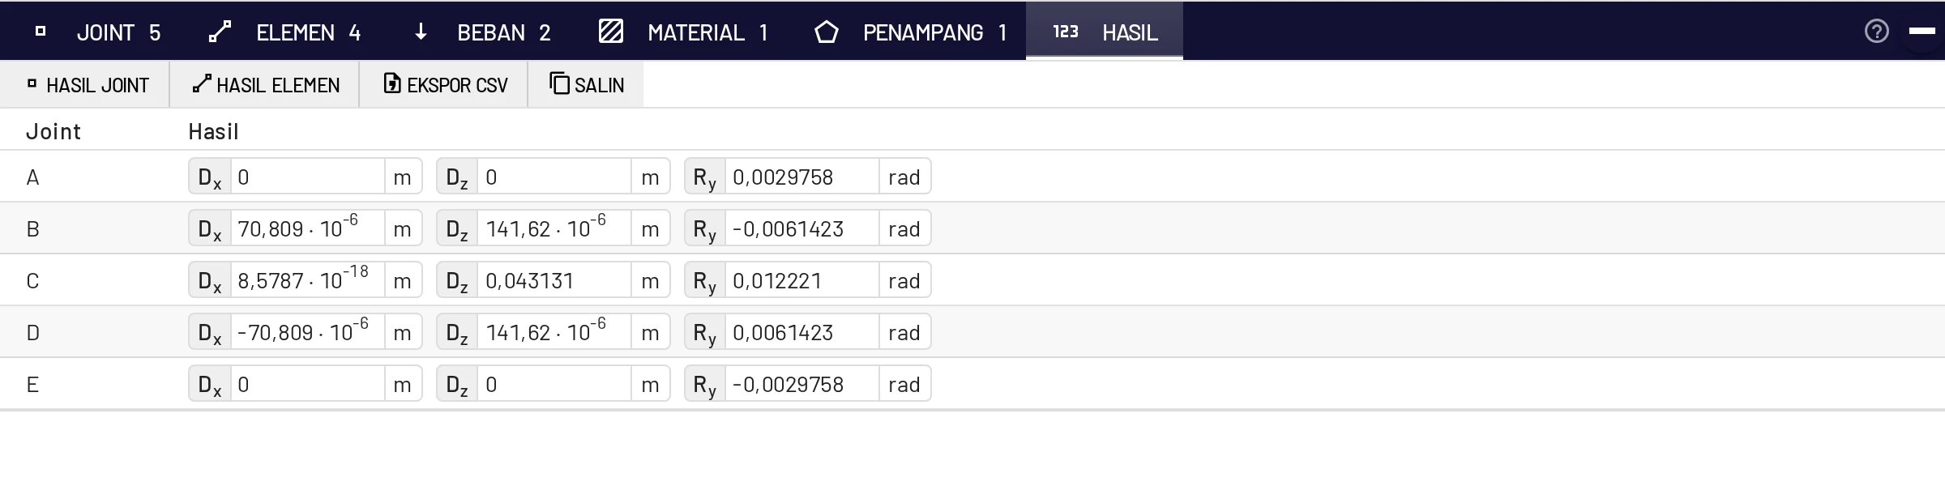This screenshot has height=486, width=1945.
Task: Open the PENAMPANG 1 tab
Action: (911, 32)
